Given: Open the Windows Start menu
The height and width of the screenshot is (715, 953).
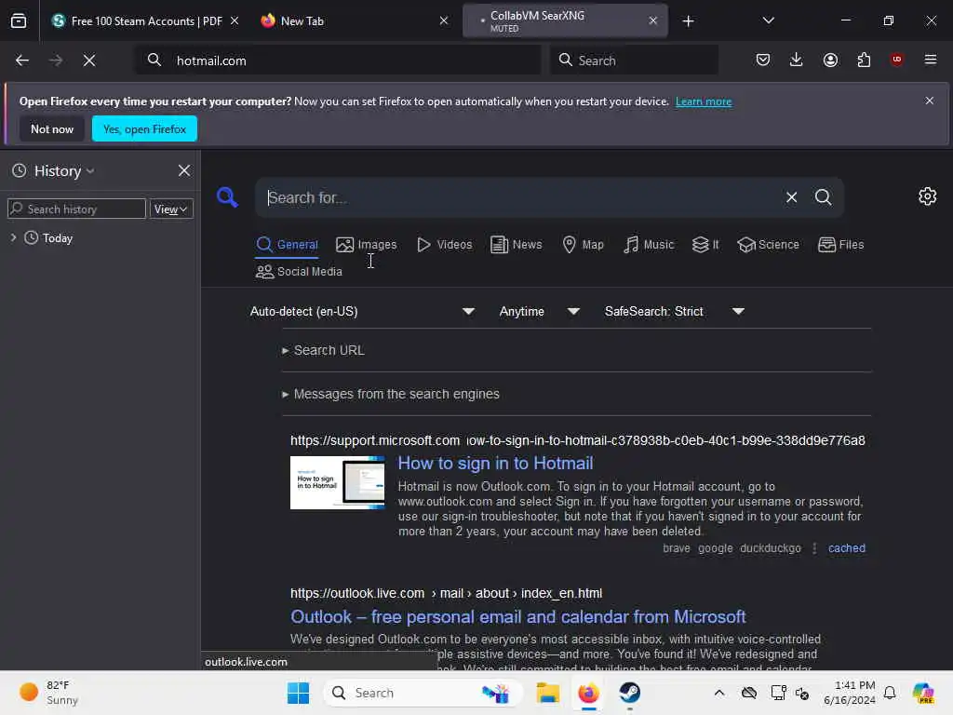Looking at the screenshot, I should click(x=298, y=693).
